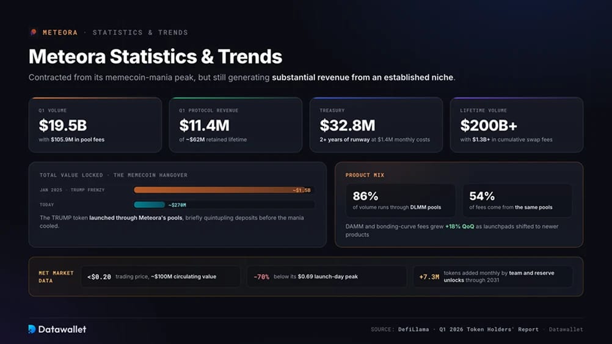Viewport: 612px width, 344px height.
Task: Click the -70% red value
Action: (x=261, y=277)
